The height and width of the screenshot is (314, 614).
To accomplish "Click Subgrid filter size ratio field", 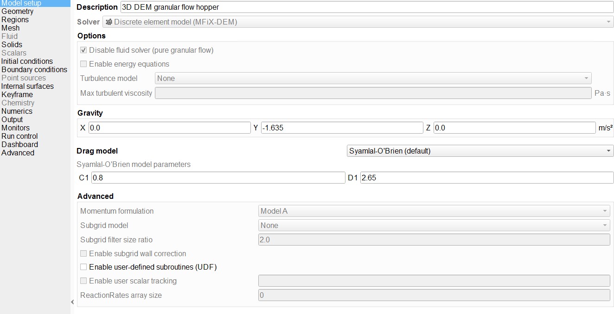I will tap(434, 240).
